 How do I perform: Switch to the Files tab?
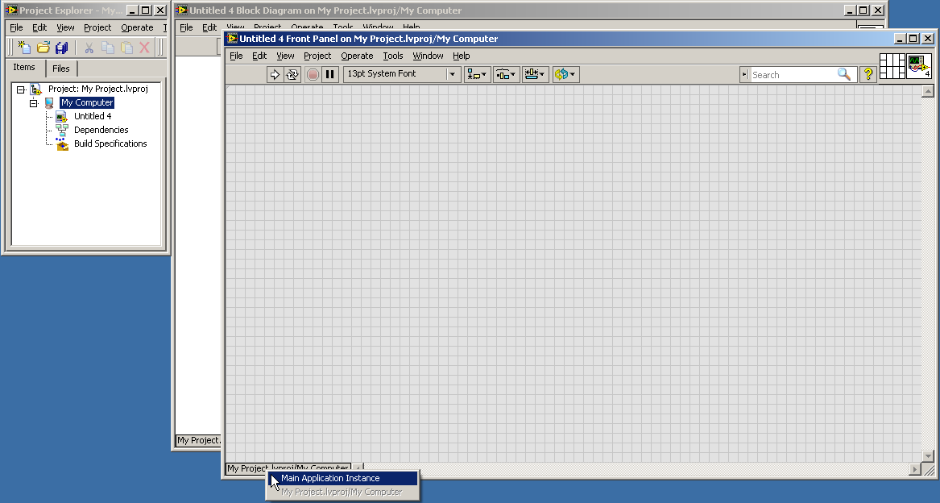pyautogui.click(x=61, y=69)
